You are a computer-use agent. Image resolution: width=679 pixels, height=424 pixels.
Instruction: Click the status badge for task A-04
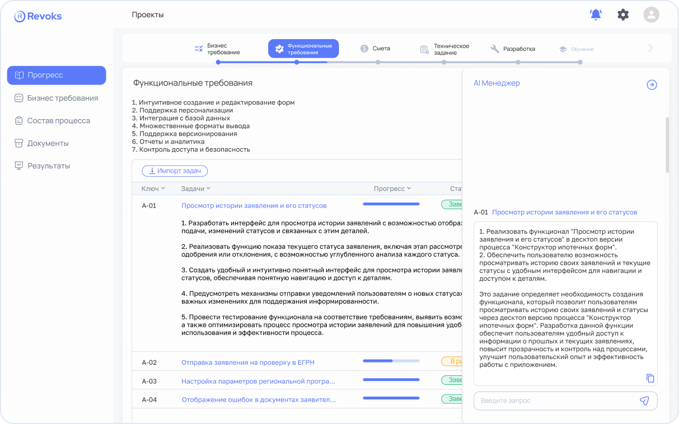click(x=452, y=399)
